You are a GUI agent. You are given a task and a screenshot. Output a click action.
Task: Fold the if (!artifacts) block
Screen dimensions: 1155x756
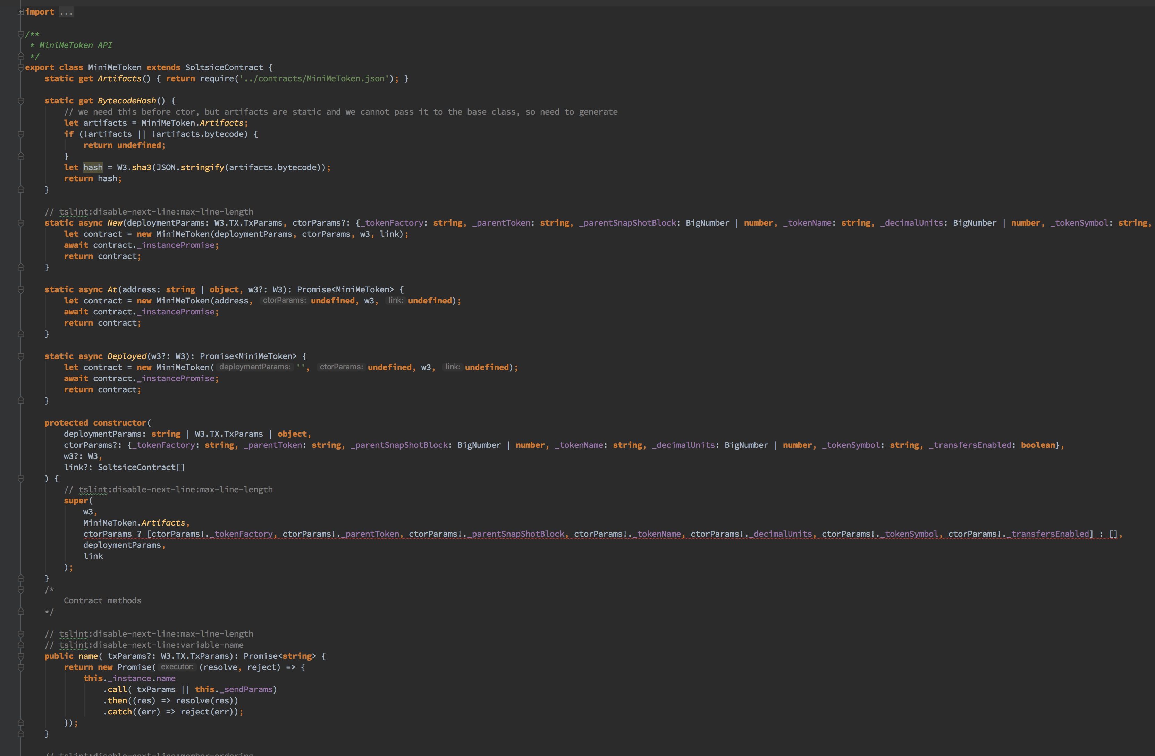21,134
